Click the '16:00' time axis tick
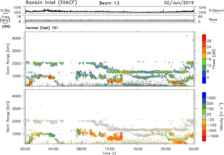The width and height of the screenshot is (224, 155). tap(137, 149)
